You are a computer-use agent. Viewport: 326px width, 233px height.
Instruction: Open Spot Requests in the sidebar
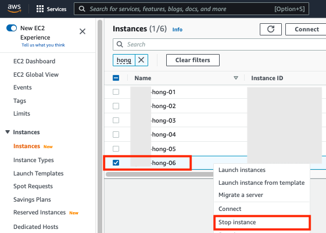coord(33,187)
